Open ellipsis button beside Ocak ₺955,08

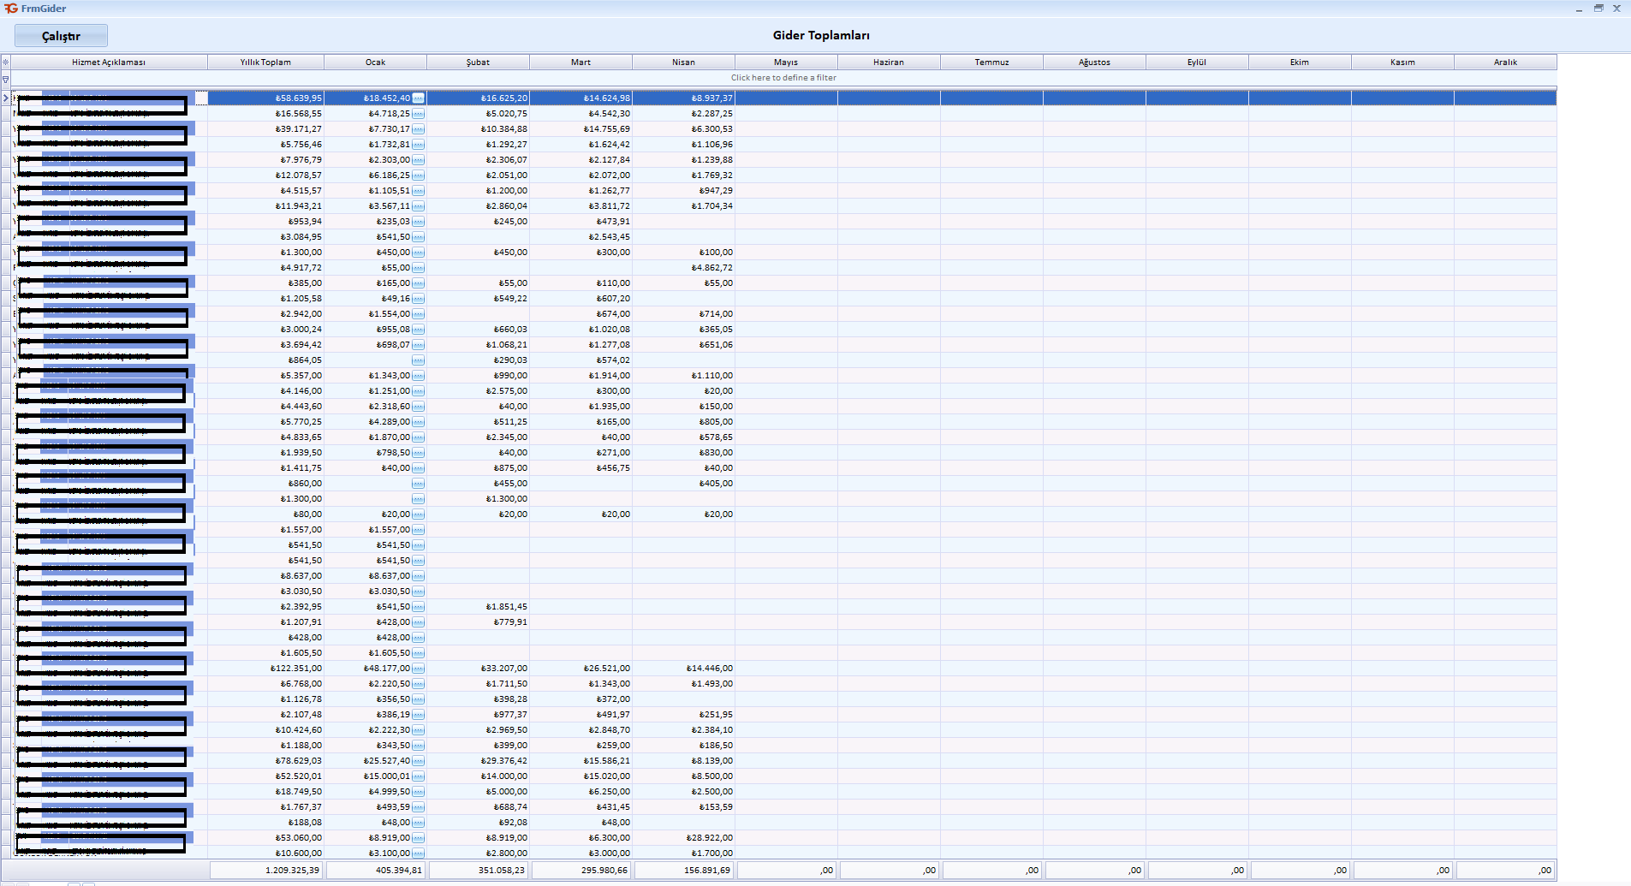(418, 330)
